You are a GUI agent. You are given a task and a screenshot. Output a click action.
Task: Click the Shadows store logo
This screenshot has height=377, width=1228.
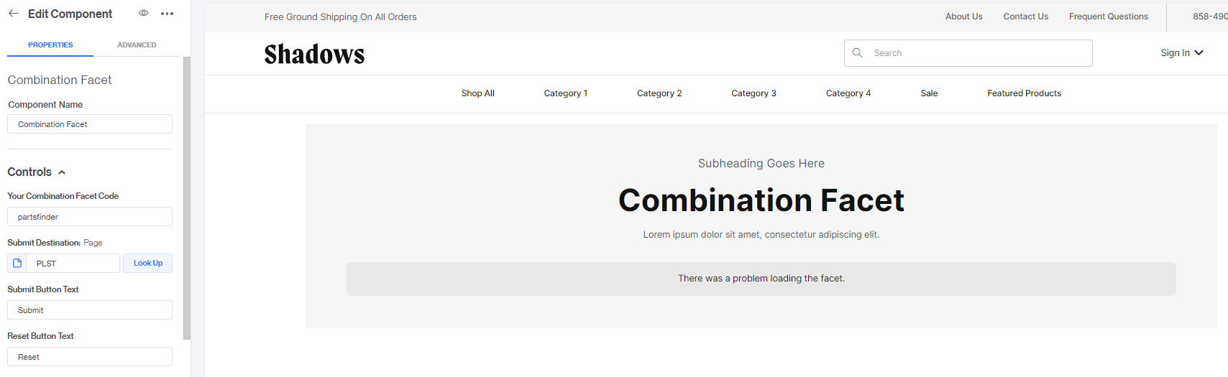[x=314, y=54]
